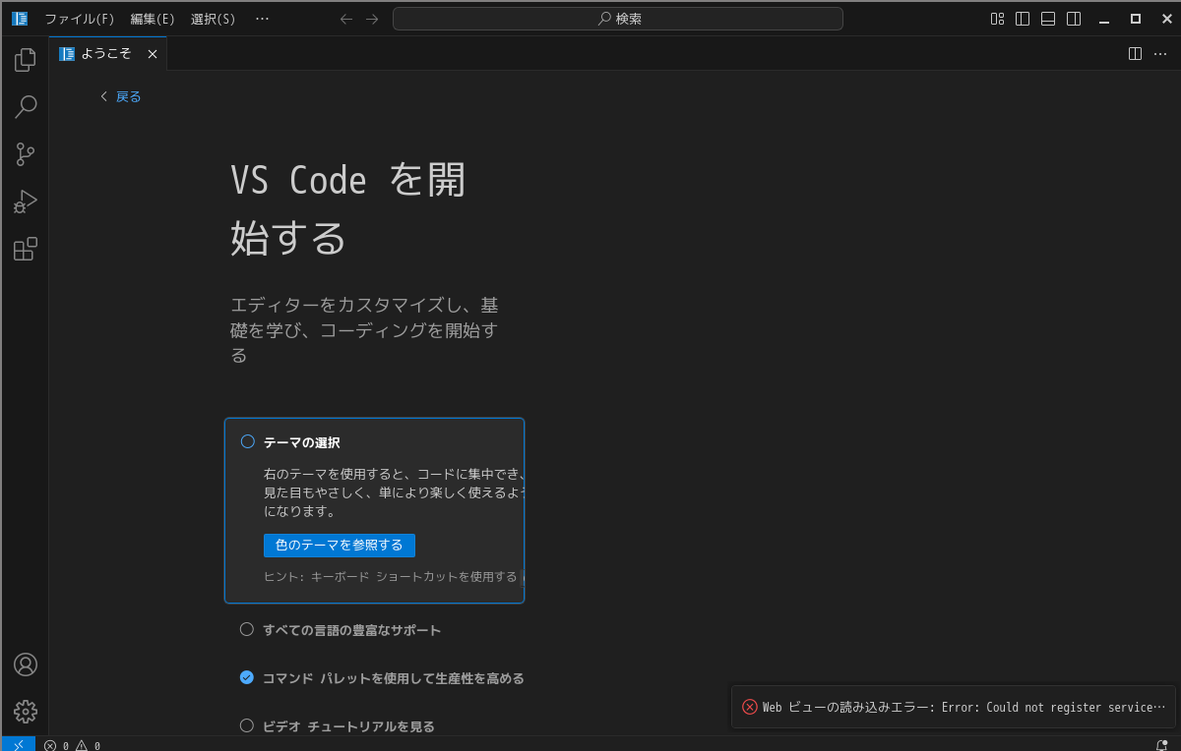
Task: Expand ビデオ チュートリアルを見る step
Action: coord(348,726)
